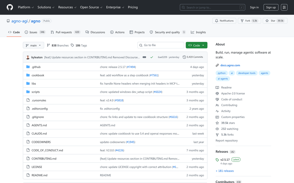The height and width of the screenshot is (183, 294).
Task: Click the cookbook folder icon
Action: point(28,75)
